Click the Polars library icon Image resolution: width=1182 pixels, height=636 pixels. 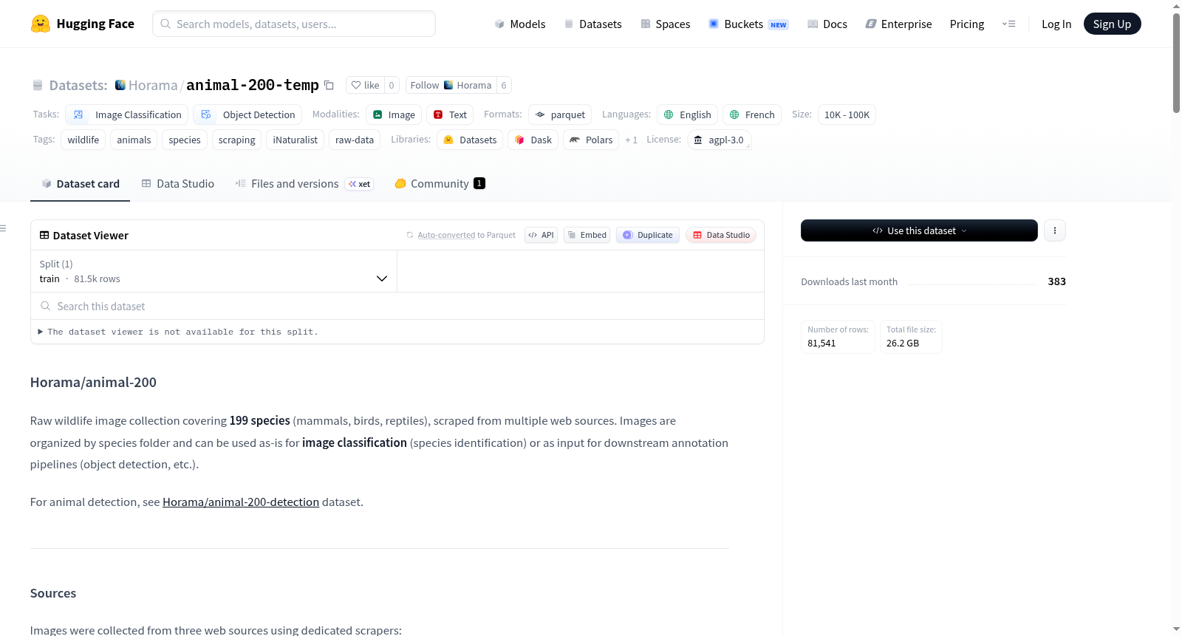(575, 140)
